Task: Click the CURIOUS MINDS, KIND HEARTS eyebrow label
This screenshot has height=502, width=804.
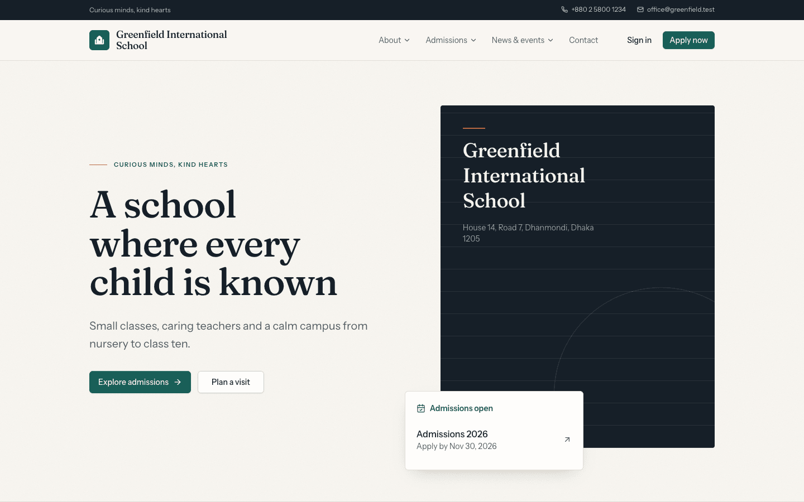Action: [x=171, y=165]
